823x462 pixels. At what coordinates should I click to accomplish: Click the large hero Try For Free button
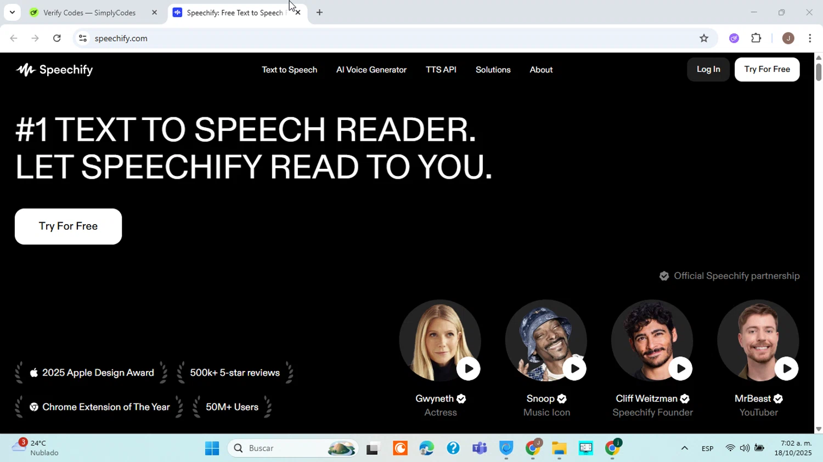(x=68, y=226)
